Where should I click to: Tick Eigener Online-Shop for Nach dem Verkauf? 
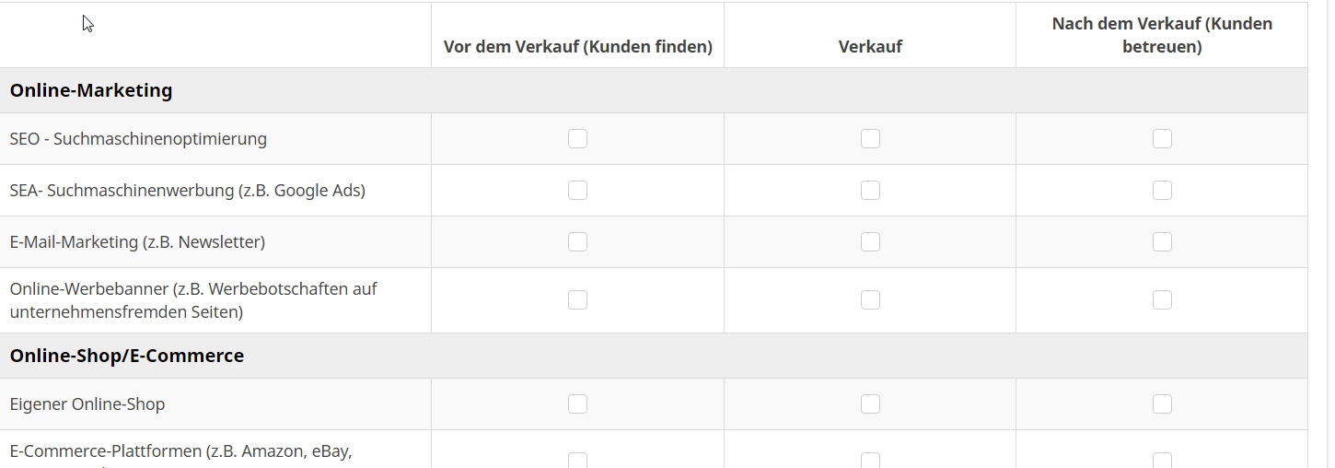click(x=1162, y=404)
